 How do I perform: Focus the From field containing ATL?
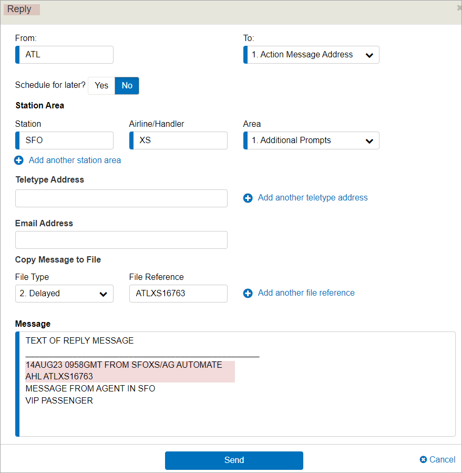[64, 55]
